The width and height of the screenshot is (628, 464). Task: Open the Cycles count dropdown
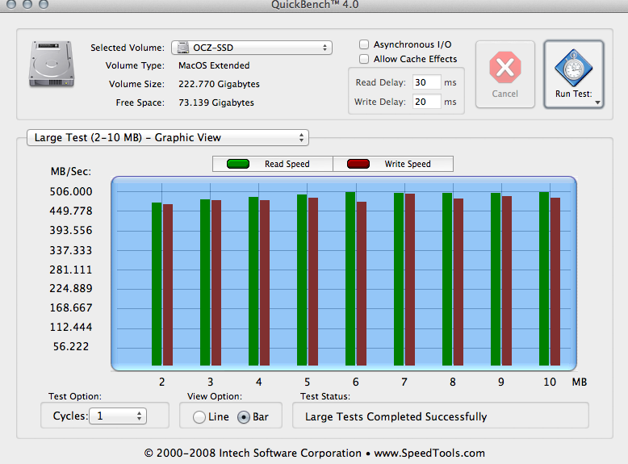click(x=118, y=416)
